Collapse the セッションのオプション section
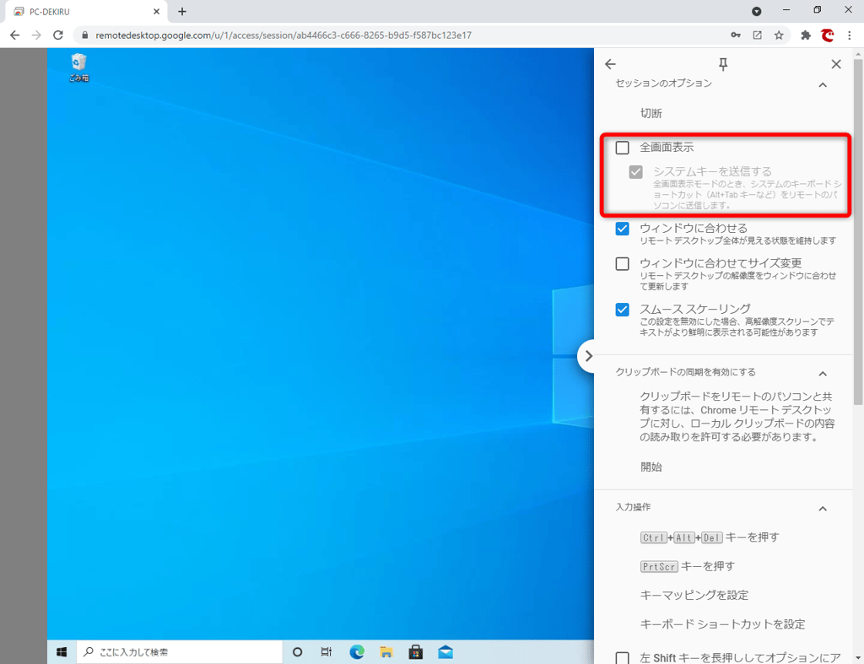 click(823, 84)
